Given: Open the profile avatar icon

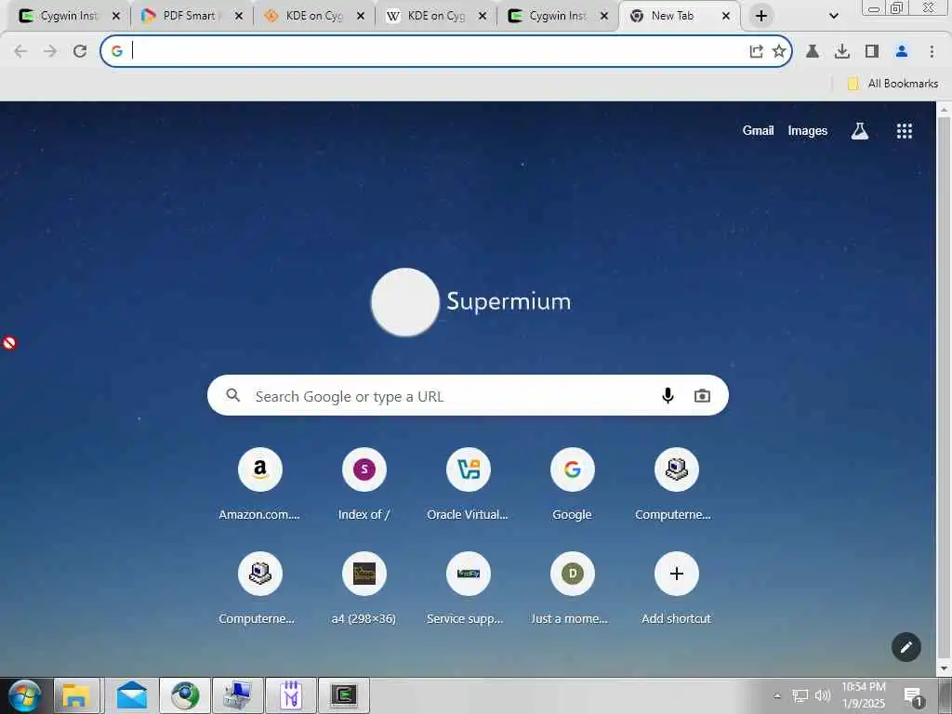Looking at the screenshot, I should coord(902,52).
